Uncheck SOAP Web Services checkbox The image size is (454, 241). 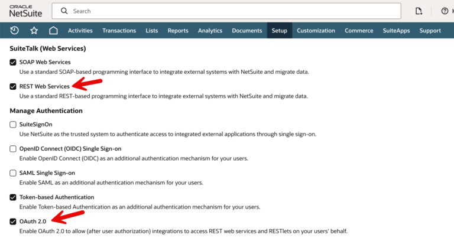point(13,62)
